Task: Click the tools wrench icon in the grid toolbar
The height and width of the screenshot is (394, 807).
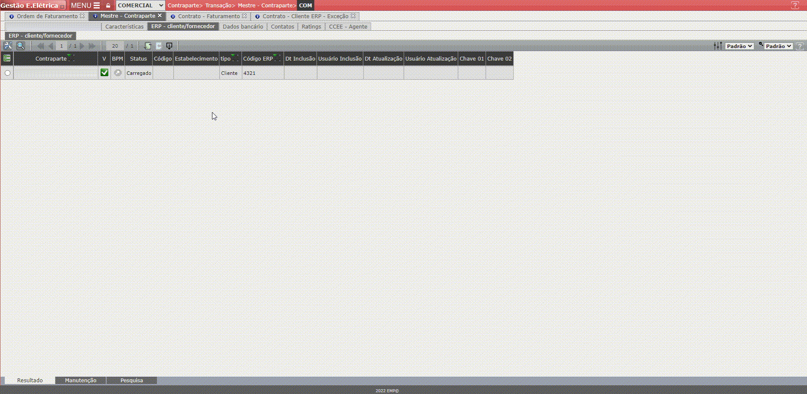Action: [8, 46]
